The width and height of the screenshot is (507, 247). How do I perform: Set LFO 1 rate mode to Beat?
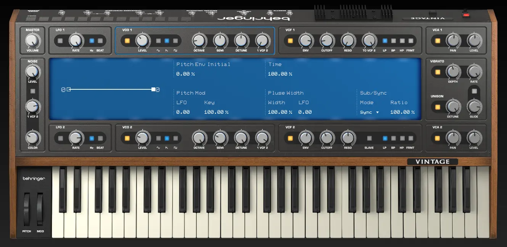(x=100, y=40)
